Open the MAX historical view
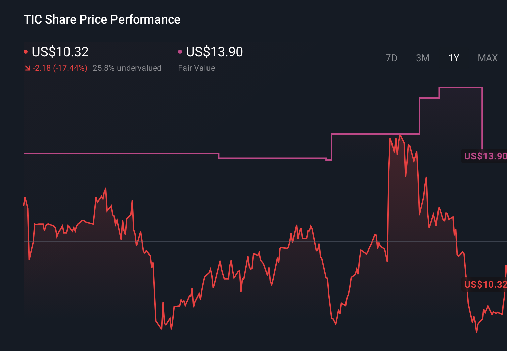This screenshot has width=507, height=351. click(487, 58)
